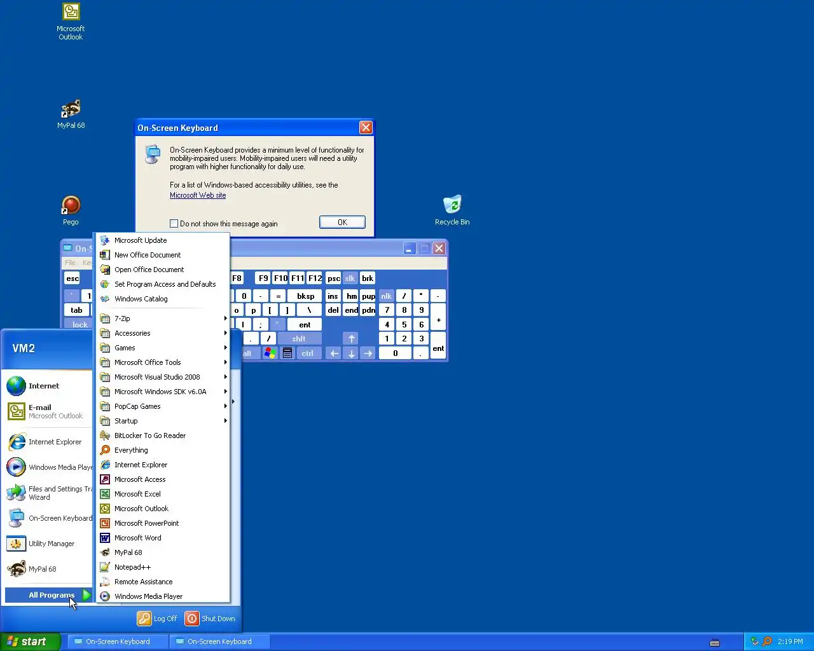Open Utility Manager in Start menu
The height and width of the screenshot is (651, 814).
pos(48,544)
